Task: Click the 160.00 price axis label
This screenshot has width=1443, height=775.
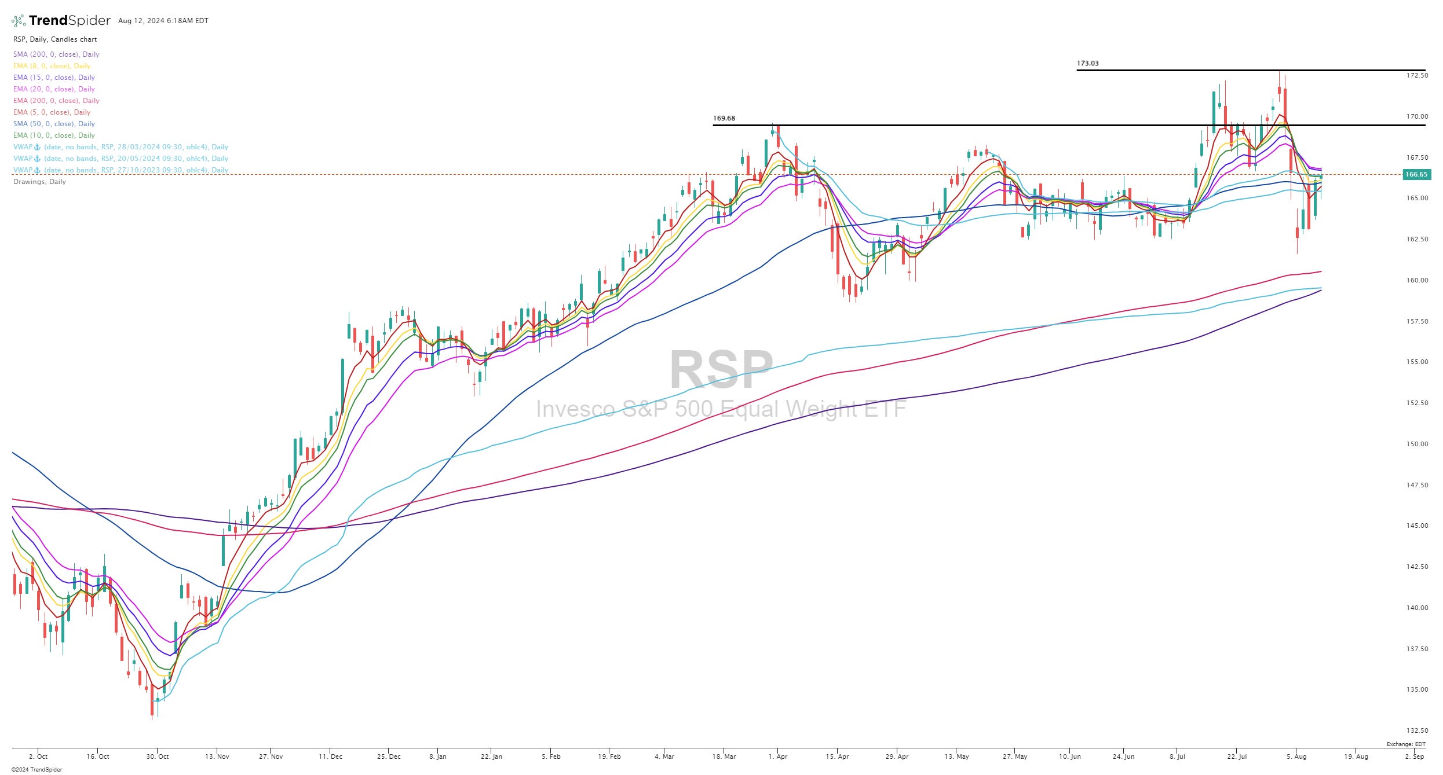Action: [1417, 280]
